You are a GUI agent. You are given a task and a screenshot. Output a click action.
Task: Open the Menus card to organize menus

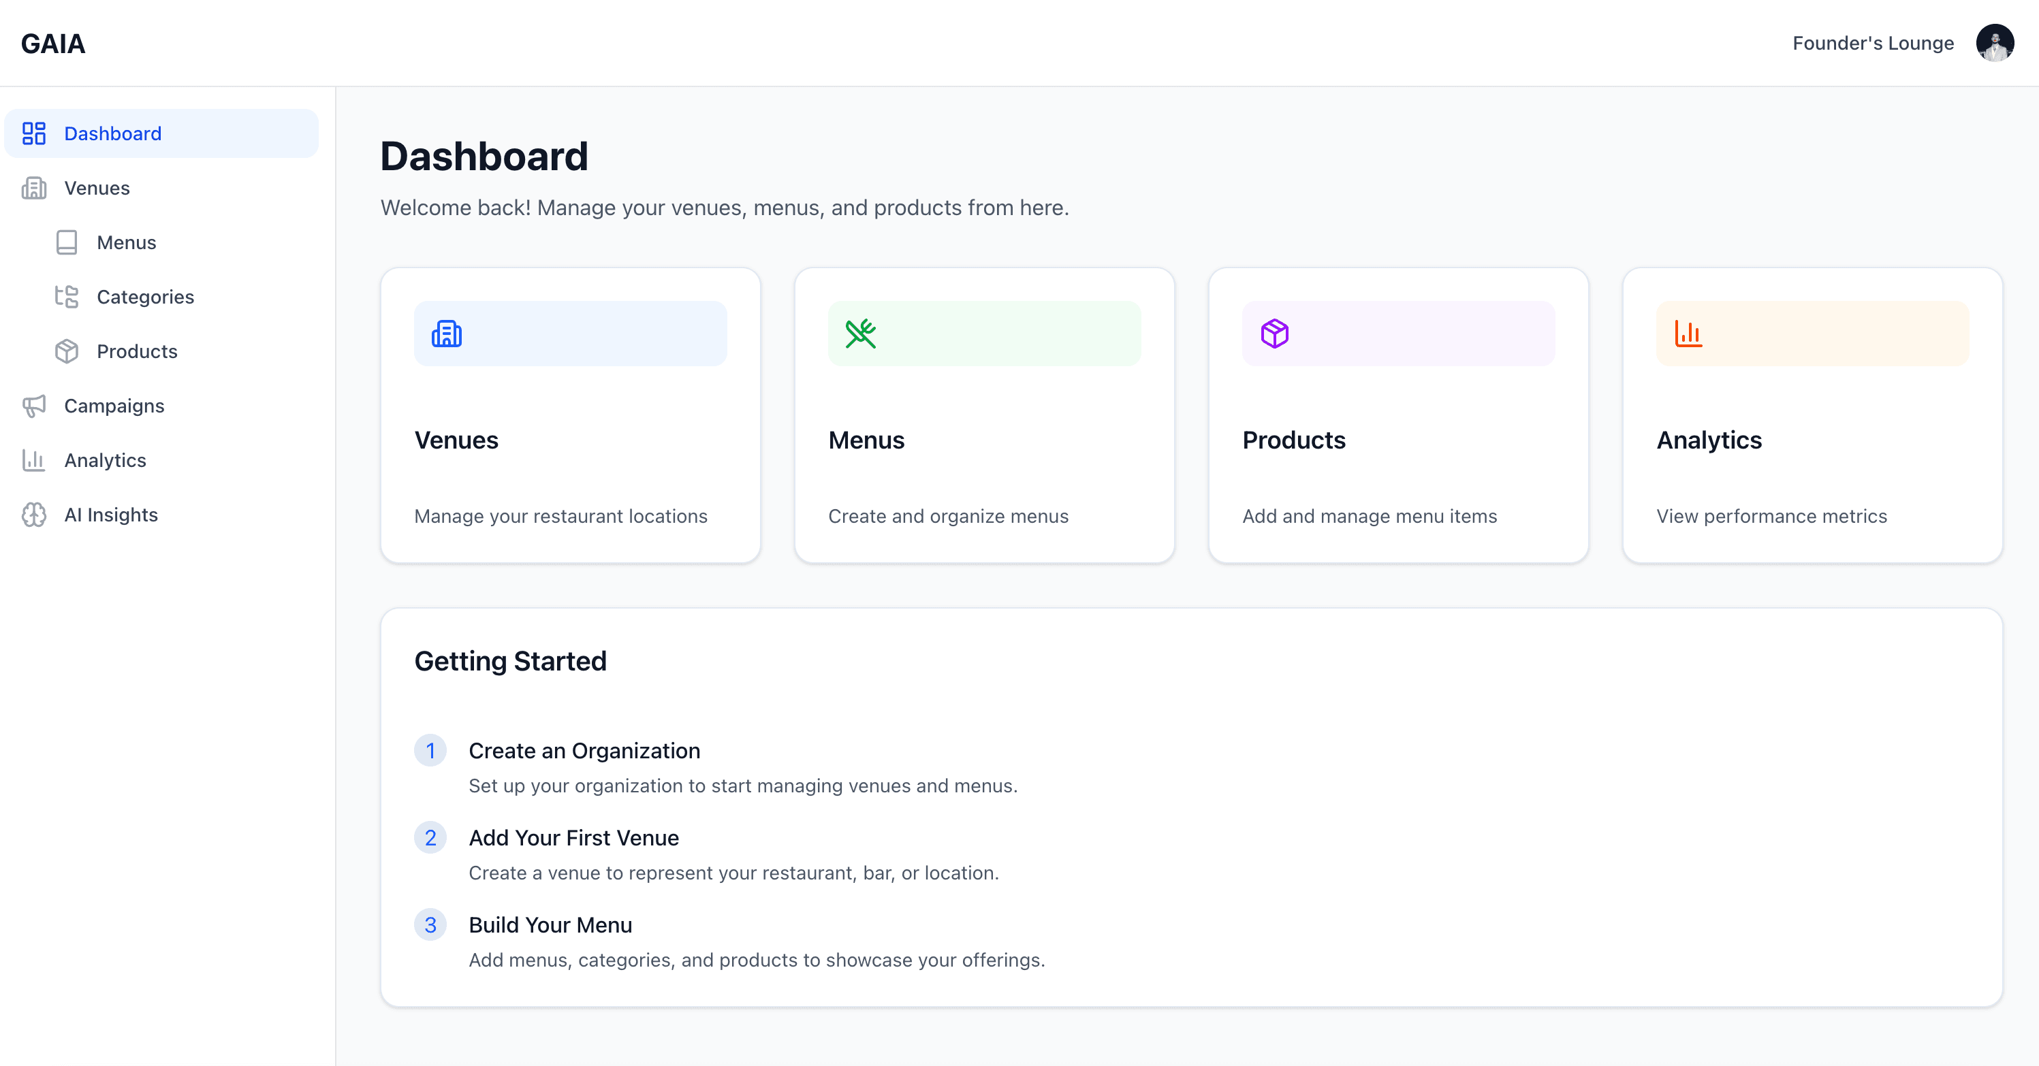pos(984,415)
